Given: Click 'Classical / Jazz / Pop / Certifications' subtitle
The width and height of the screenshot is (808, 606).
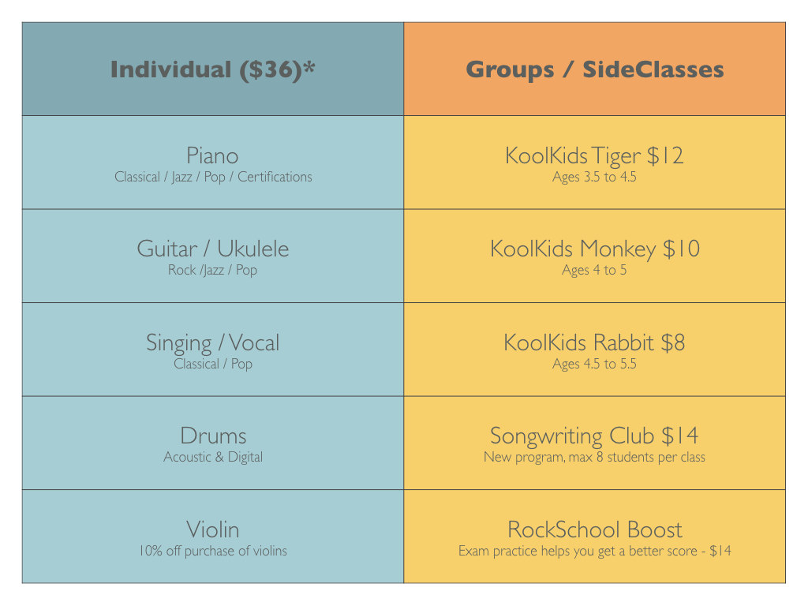Looking at the screenshot, I should (213, 177).
